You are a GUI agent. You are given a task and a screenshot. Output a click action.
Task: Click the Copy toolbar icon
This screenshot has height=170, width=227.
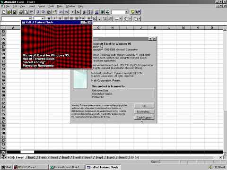44,12
